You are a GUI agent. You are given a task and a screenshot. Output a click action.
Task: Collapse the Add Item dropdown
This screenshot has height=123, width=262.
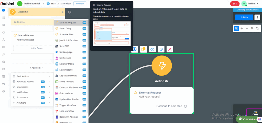(x=37, y=68)
